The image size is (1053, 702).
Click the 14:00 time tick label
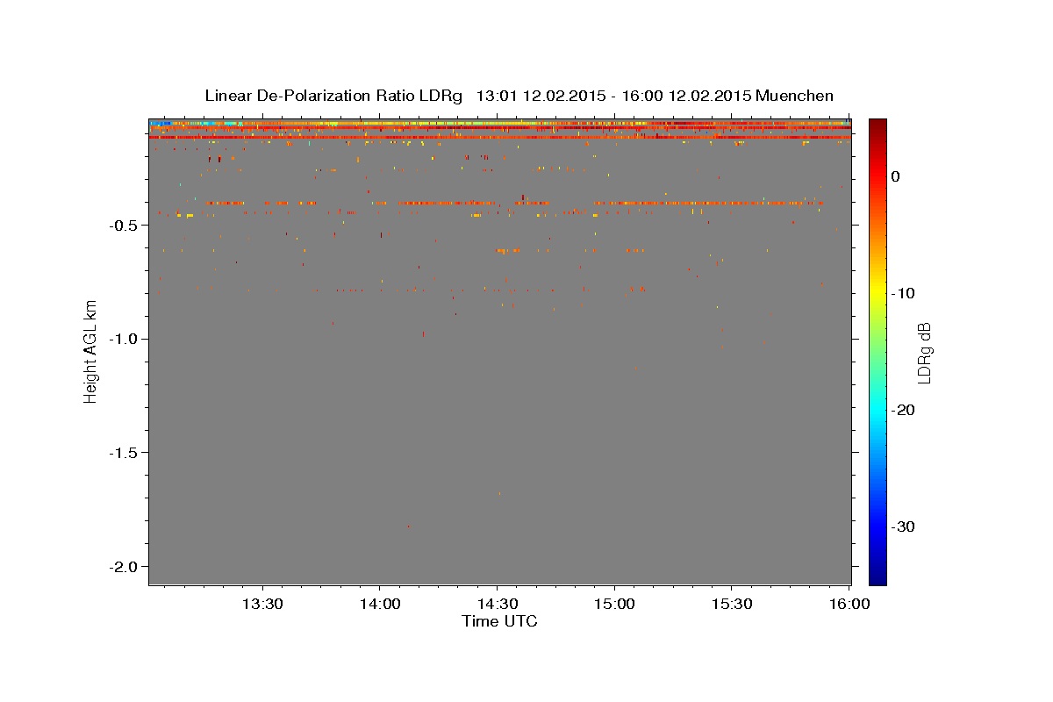[x=379, y=605]
